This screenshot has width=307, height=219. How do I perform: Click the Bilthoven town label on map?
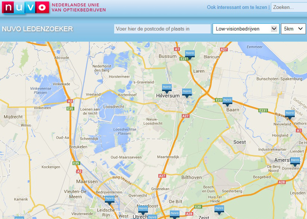click(191, 177)
